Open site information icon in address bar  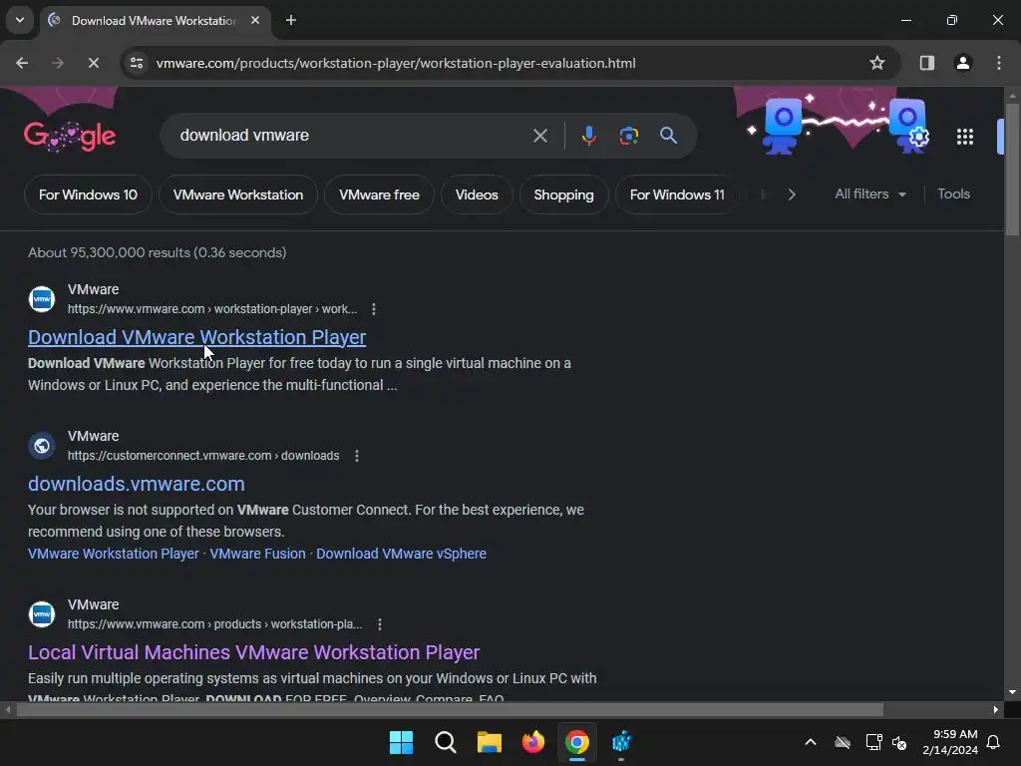pos(137,63)
